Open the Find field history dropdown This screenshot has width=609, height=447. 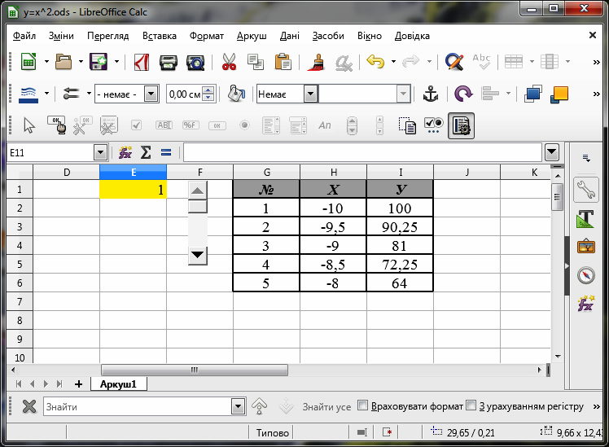238,406
